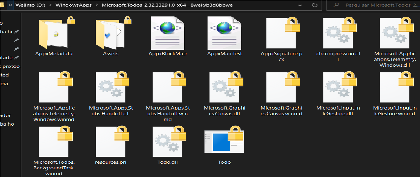
Task: Select the clrcompression.dll file icon
Action: click(x=340, y=32)
